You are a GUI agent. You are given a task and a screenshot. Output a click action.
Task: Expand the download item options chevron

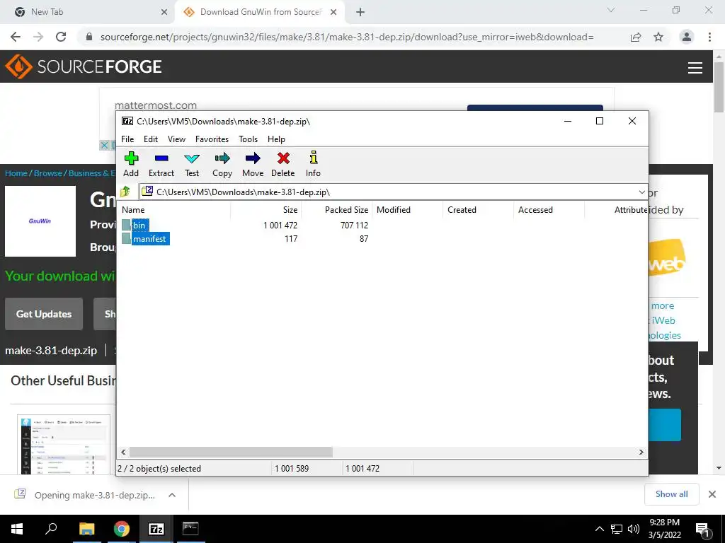(x=172, y=495)
